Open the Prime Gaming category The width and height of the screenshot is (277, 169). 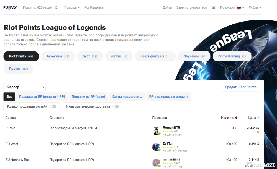pos(232,56)
